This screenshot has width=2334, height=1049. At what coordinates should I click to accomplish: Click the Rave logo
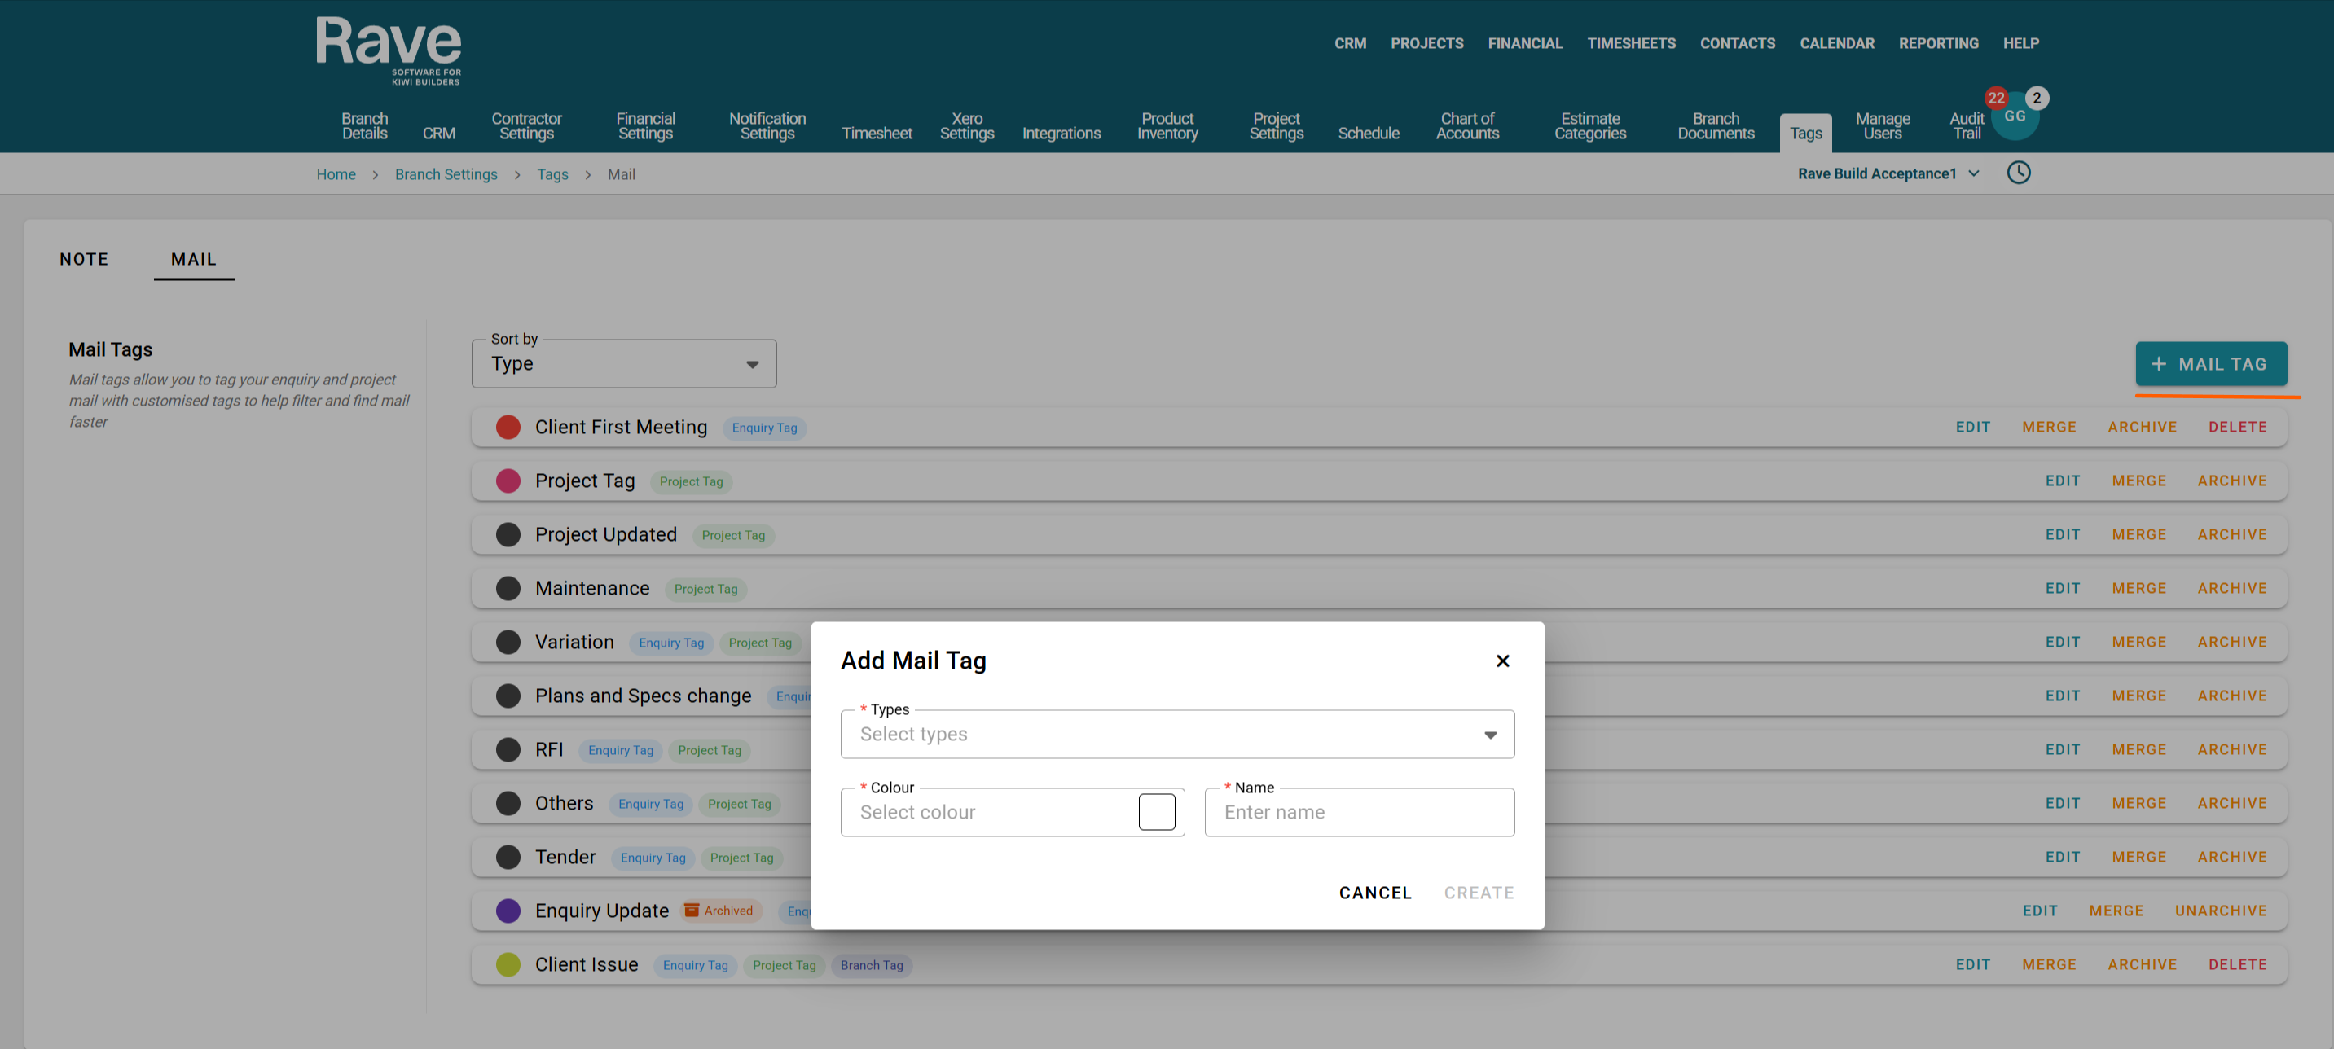tap(389, 50)
